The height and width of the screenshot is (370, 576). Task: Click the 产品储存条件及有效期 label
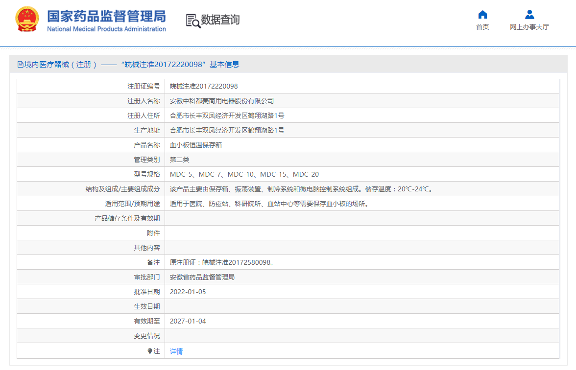click(127, 218)
